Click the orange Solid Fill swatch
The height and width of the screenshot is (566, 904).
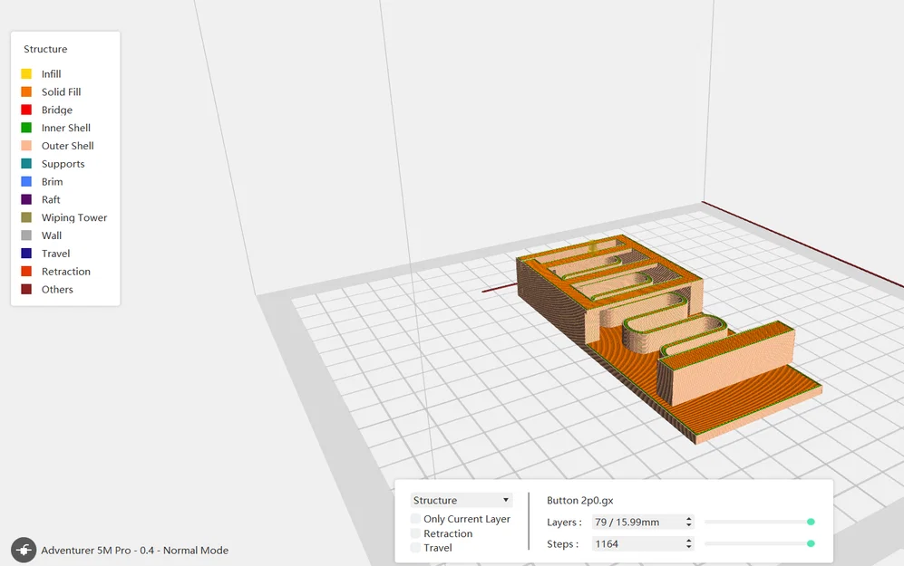click(x=26, y=91)
